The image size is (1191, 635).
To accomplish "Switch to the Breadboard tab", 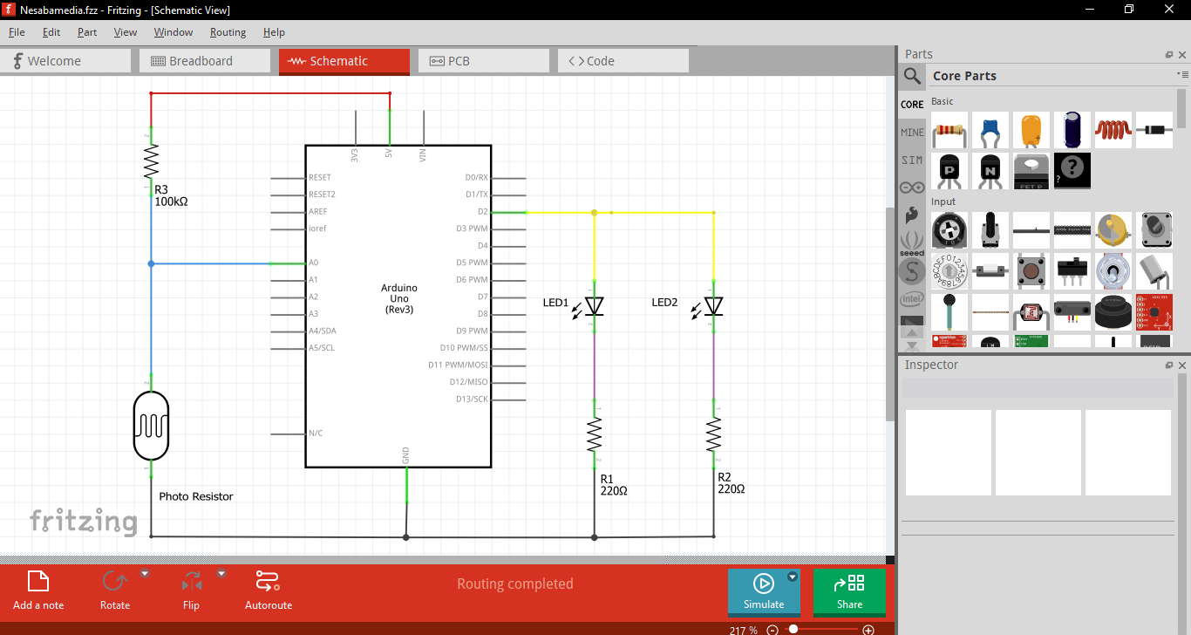I will [204, 61].
